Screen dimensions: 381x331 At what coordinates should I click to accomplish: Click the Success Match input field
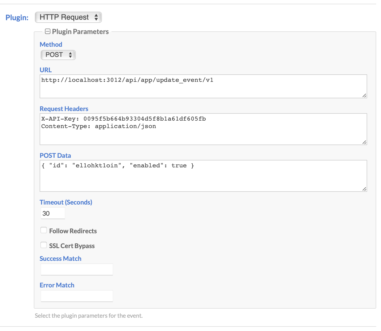click(x=77, y=269)
